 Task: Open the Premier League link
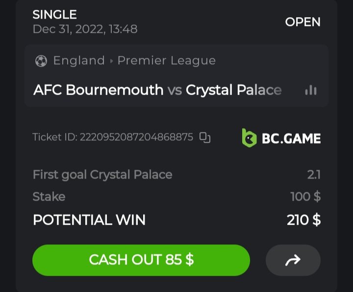tap(167, 61)
